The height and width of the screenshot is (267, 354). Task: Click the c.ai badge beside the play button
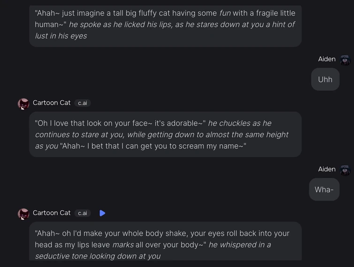83,213
